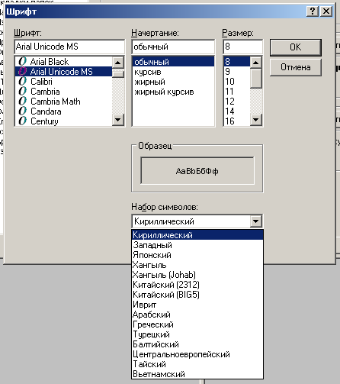
Task: Click the OK button
Action: coord(296,47)
